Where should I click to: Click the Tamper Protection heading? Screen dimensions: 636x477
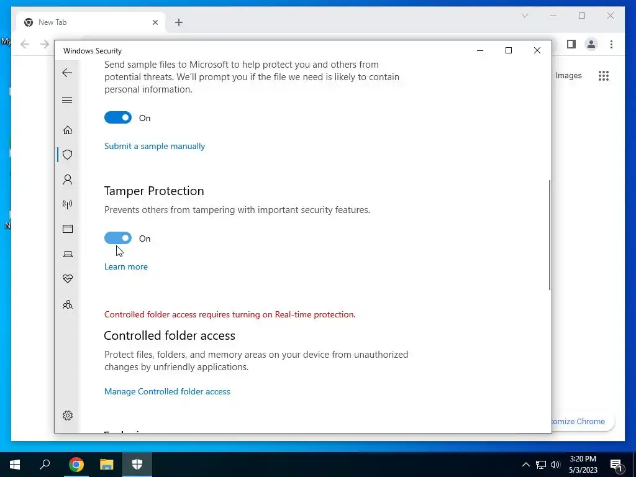[x=154, y=191]
